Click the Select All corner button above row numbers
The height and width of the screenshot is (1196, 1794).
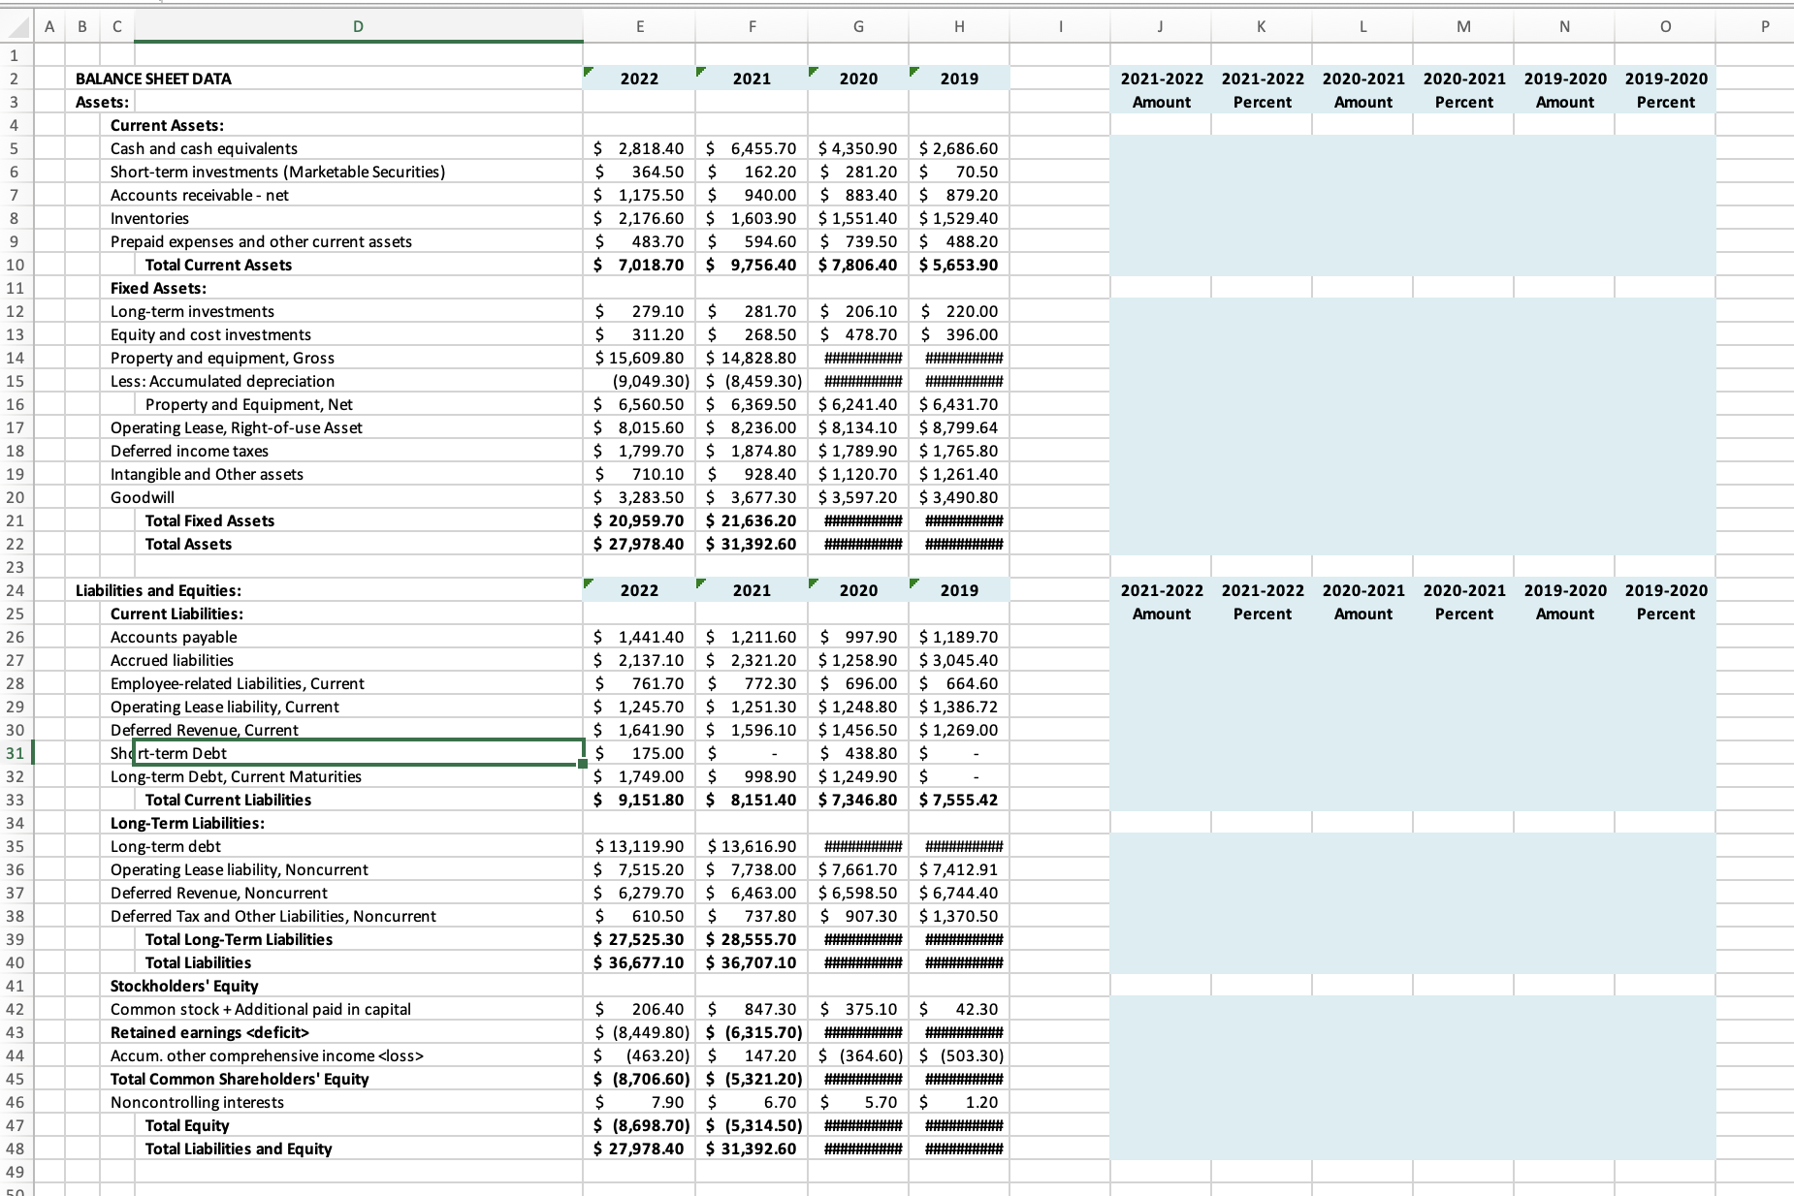(15, 26)
